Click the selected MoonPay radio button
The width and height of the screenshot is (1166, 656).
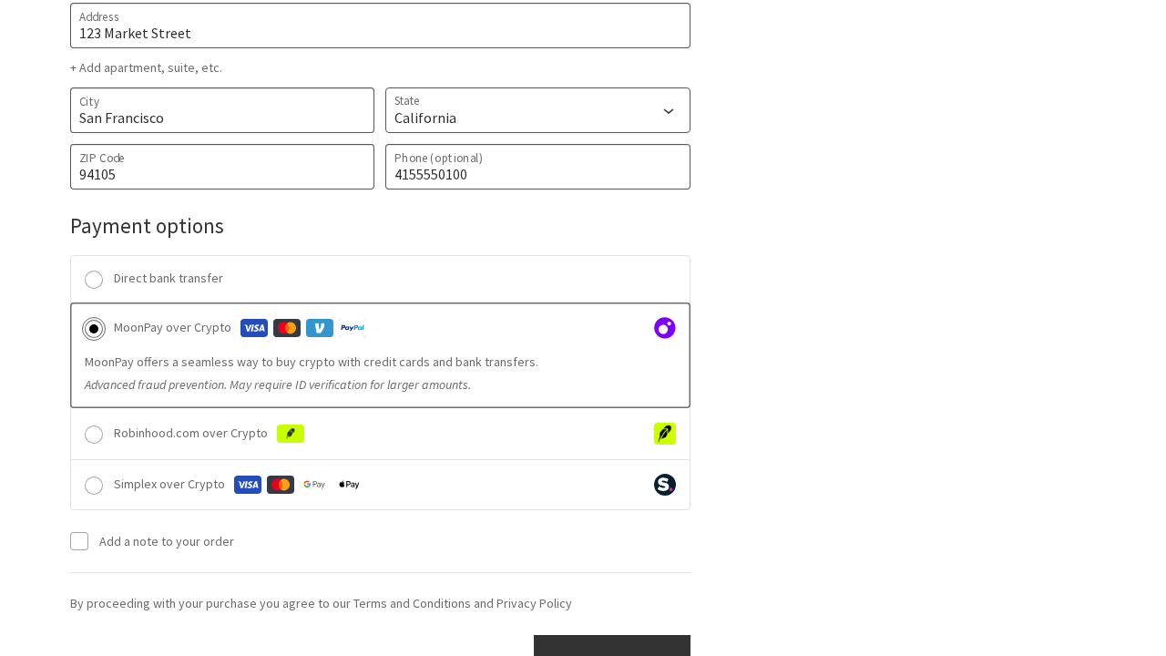click(x=92, y=329)
